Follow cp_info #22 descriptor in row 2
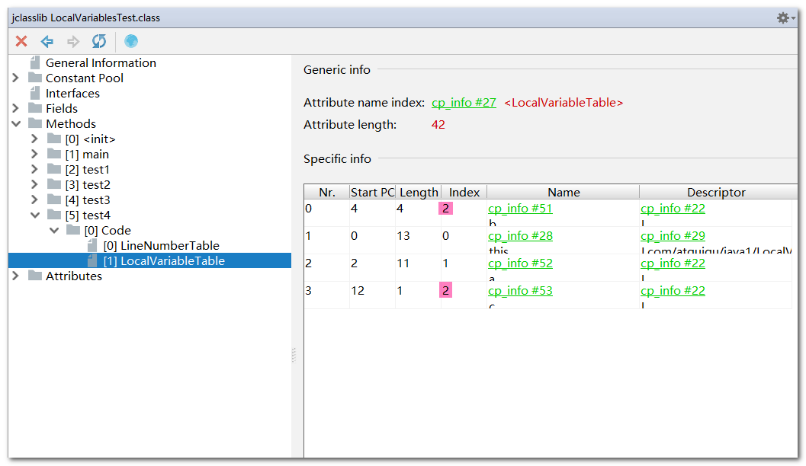The height and width of the screenshot is (466, 806). tap(673, 263)
